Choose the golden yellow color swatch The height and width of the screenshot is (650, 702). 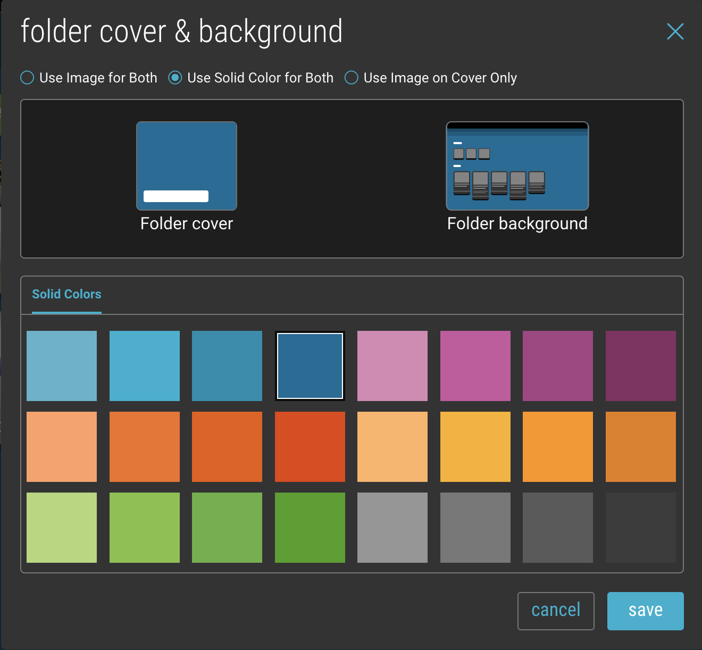475,446
